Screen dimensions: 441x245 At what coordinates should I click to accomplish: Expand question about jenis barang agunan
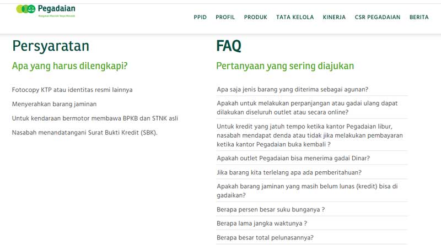click(x=292, y=89)
